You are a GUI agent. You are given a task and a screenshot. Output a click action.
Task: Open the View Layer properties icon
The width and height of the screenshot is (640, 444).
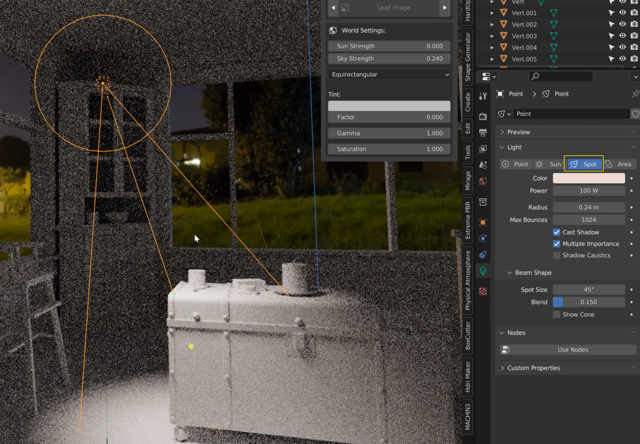483,149
